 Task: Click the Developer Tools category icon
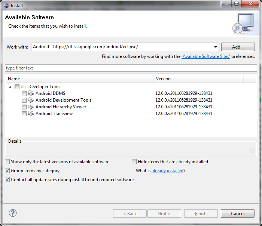[x=24, y=87]
